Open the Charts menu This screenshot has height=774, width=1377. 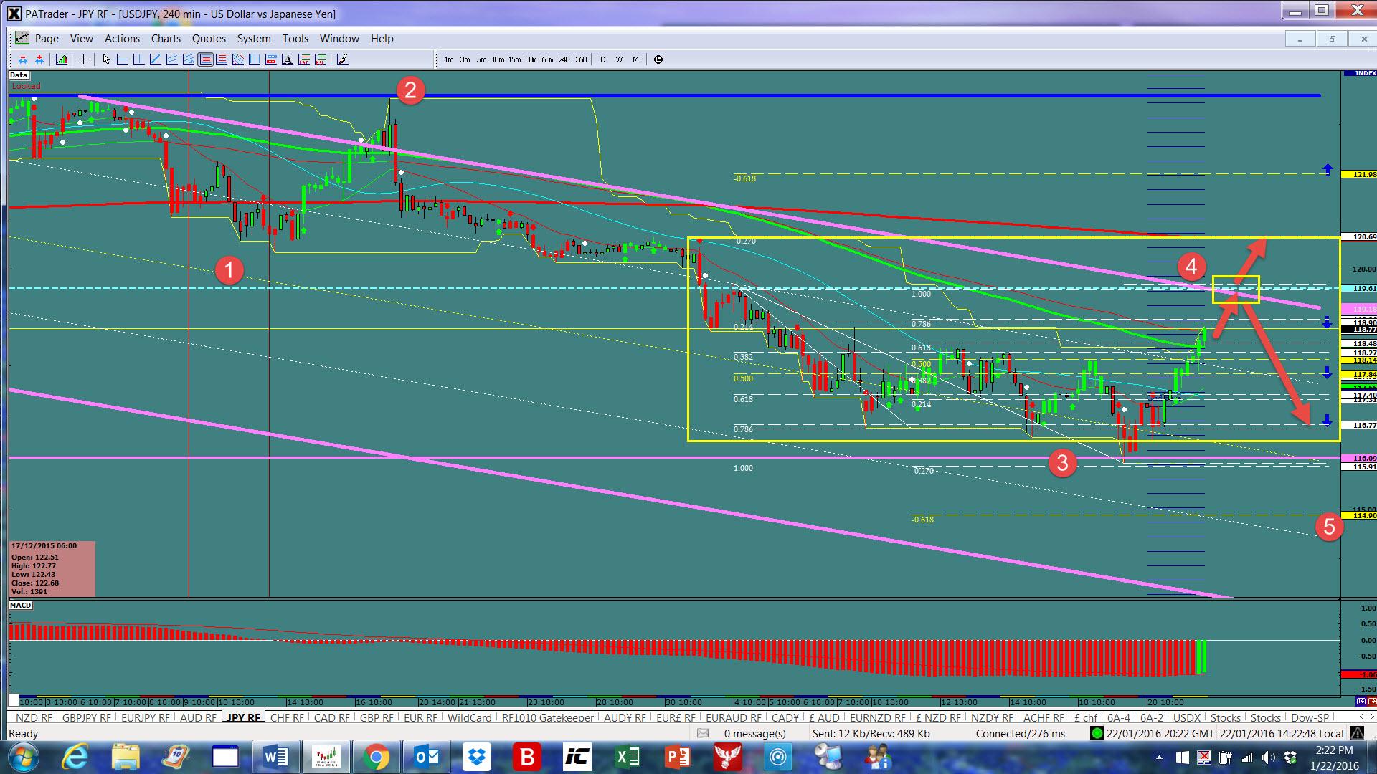coord(166,39)
